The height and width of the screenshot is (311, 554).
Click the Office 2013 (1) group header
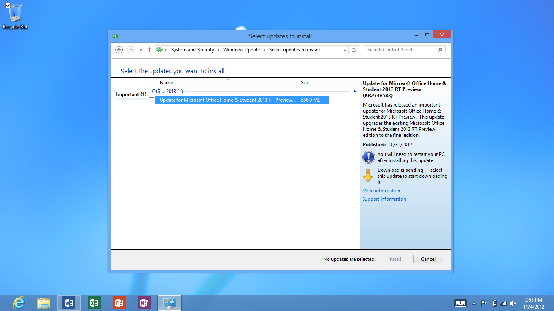167,92
